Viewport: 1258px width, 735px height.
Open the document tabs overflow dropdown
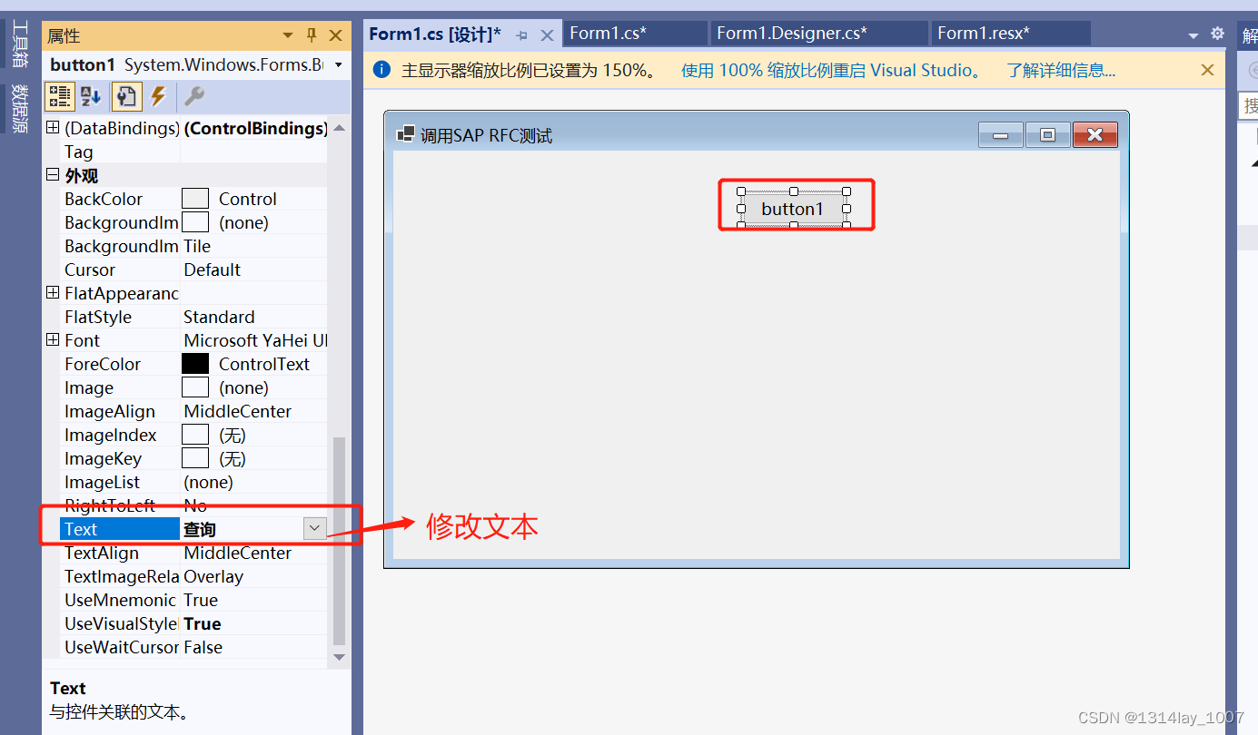[x=1194, y=35]
